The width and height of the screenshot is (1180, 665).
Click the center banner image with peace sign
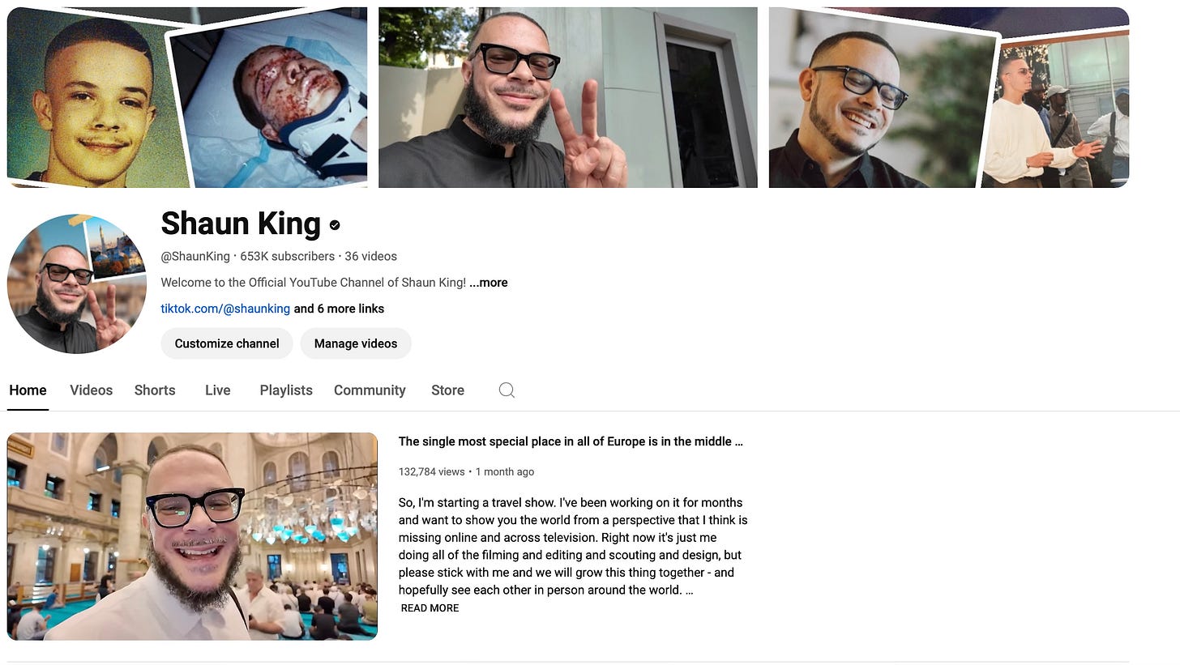[568, 97]
